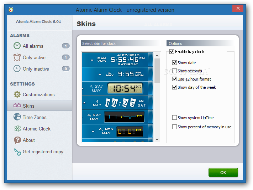The height and width of the screenshot is (190, 253).
Task: Toggle Use 12 hour format checkbox
Action: pos(174,79)
